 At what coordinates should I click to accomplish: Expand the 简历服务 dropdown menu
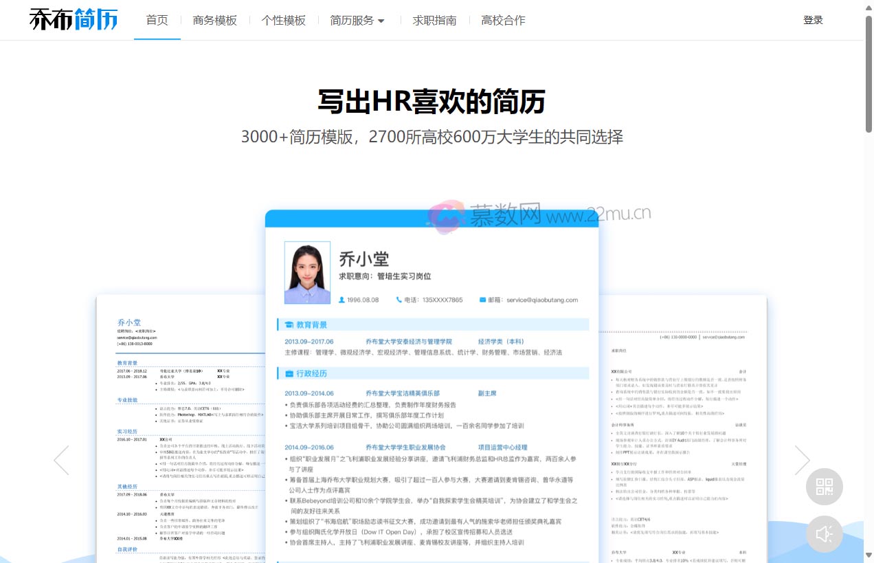[357, 21]
